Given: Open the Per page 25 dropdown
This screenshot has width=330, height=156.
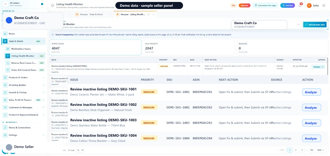Looking at the screenshot, I should coord(80,150).
